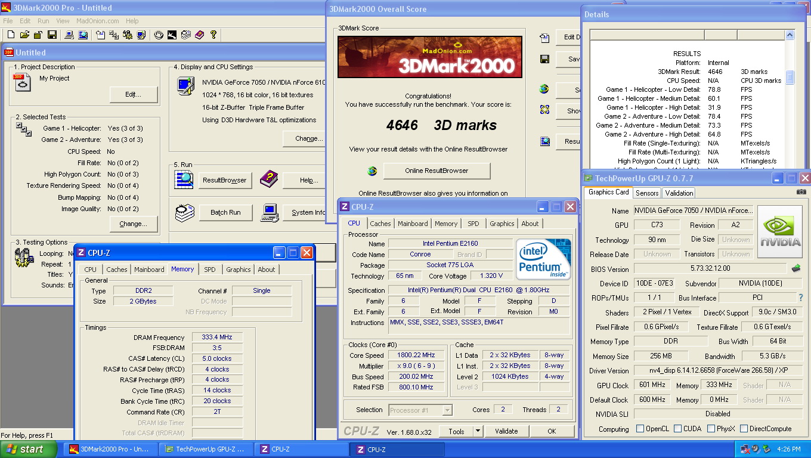This screenshot has height=458, width=811.
Task: Expand the Tools dropdown arrow in CPU-Z
Action: click(x=478, y=431)
